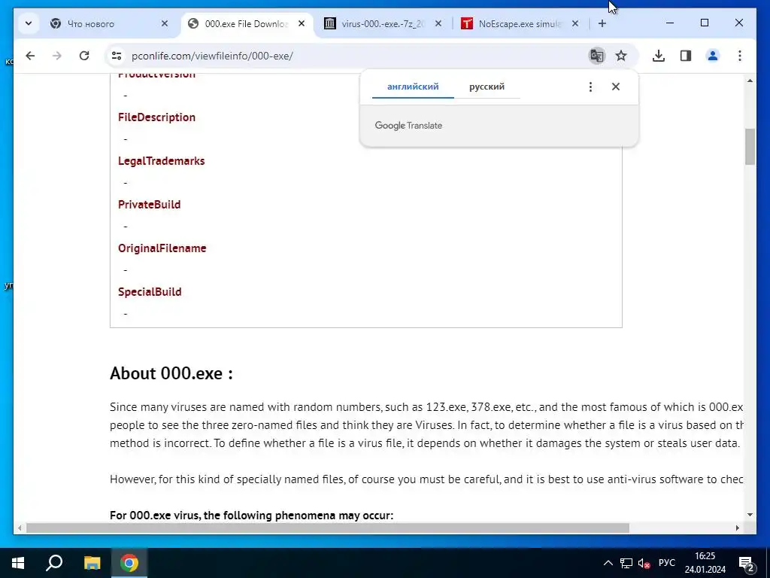Screen dimensions: 770x578
Task: Click the LegalTrademarks label
Action: click(x=161, y=161)
